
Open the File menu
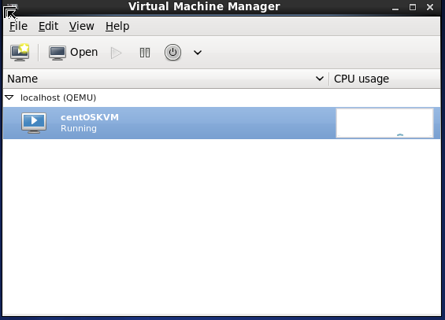pos(18,26)
